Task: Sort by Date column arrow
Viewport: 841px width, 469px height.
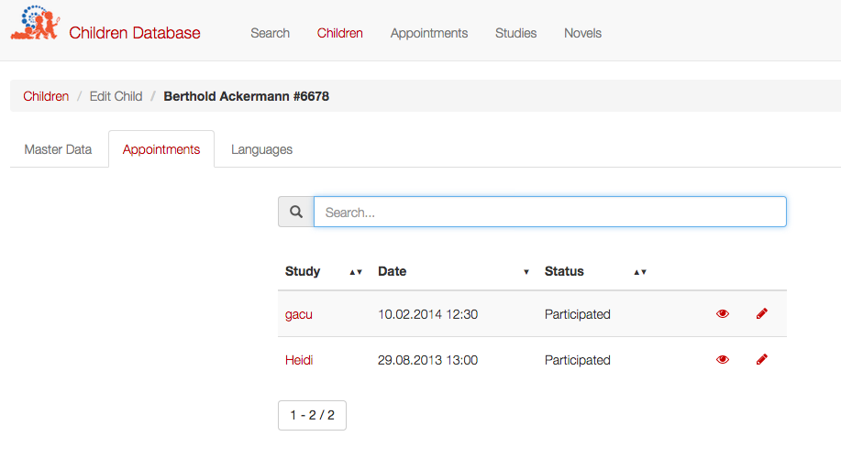Action: pos(526,272)
